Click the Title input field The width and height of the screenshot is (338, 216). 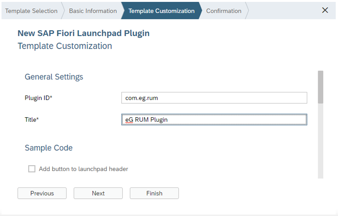214,119
